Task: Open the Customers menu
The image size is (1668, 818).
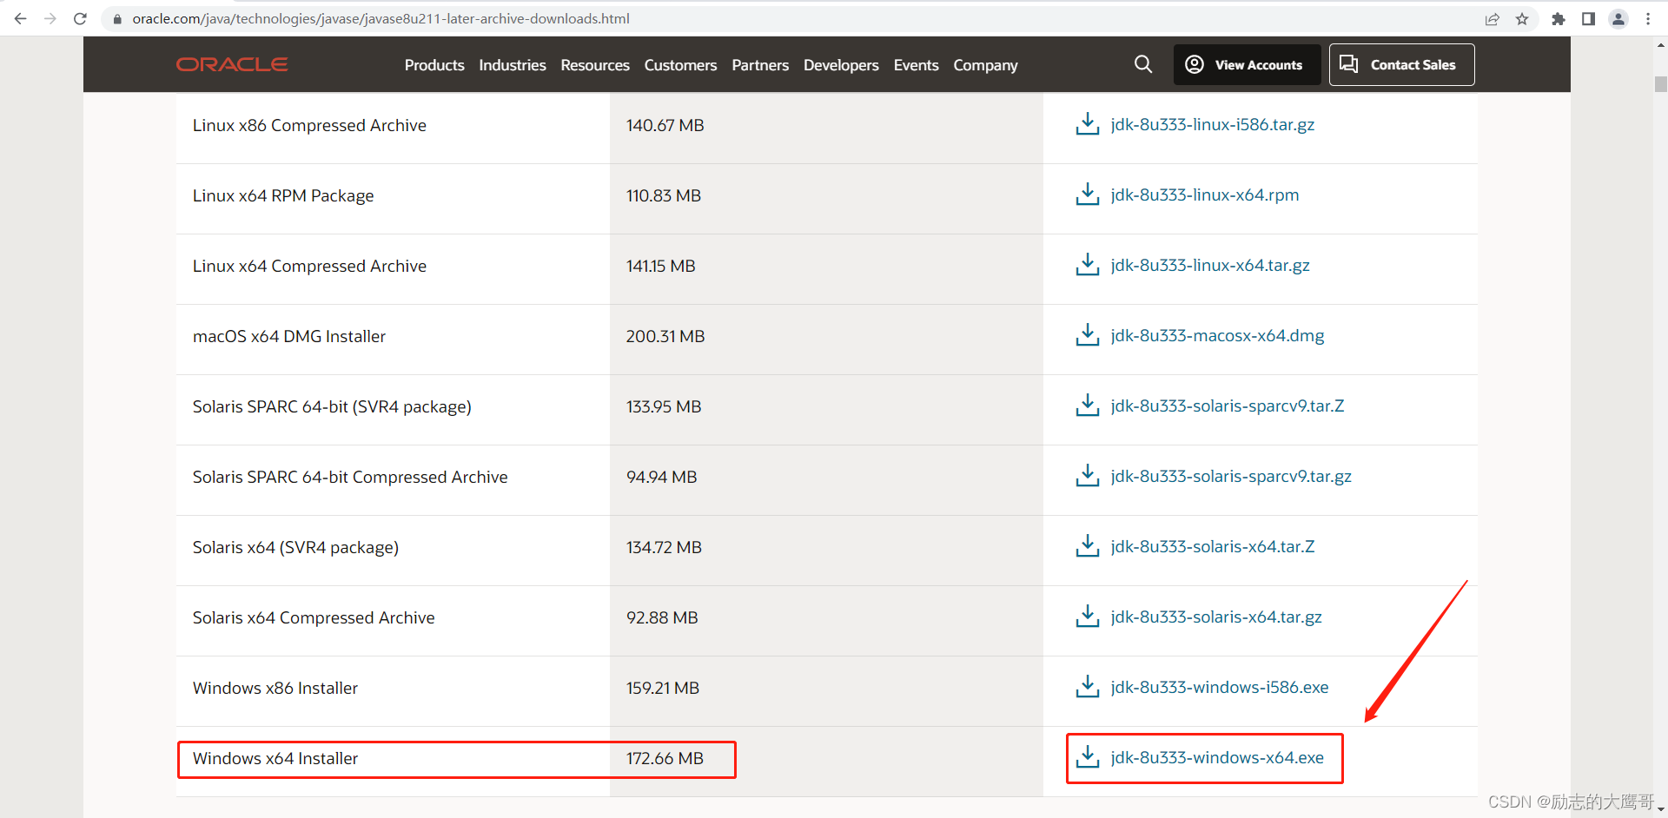Action: 680,65
